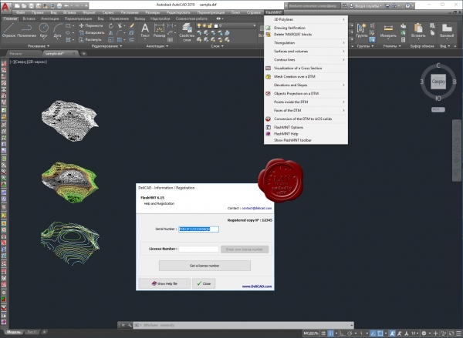Select the Круг circle tool
463x338 pixels.
pyautogui.click(x=44, y=30)
